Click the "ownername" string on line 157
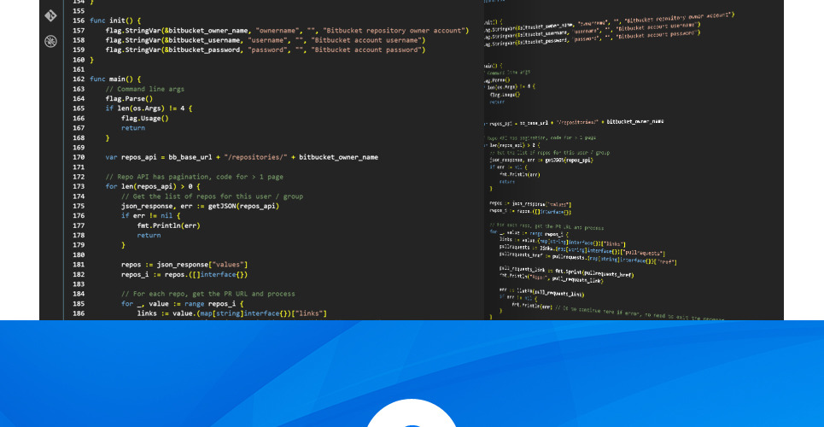Viewport: 824px width, 427px height. click(273, 31)
